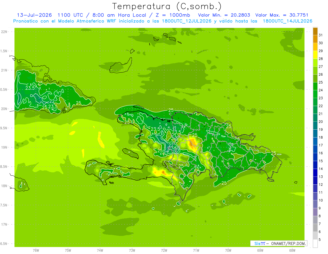Image resolution: width=328 pixels, height=254 pixels.
Task: Click the '69W' longitude axis label
Action: click(260, 250)
